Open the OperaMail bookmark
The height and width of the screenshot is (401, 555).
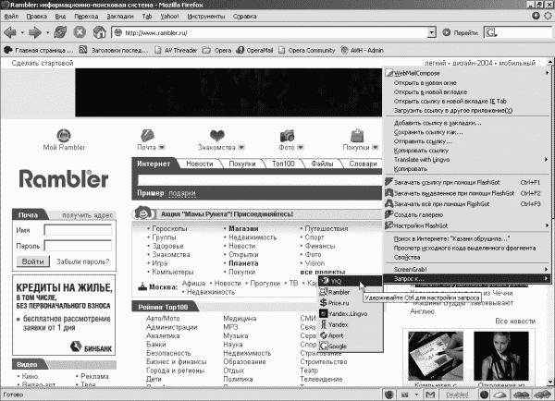tap(255, 50)
